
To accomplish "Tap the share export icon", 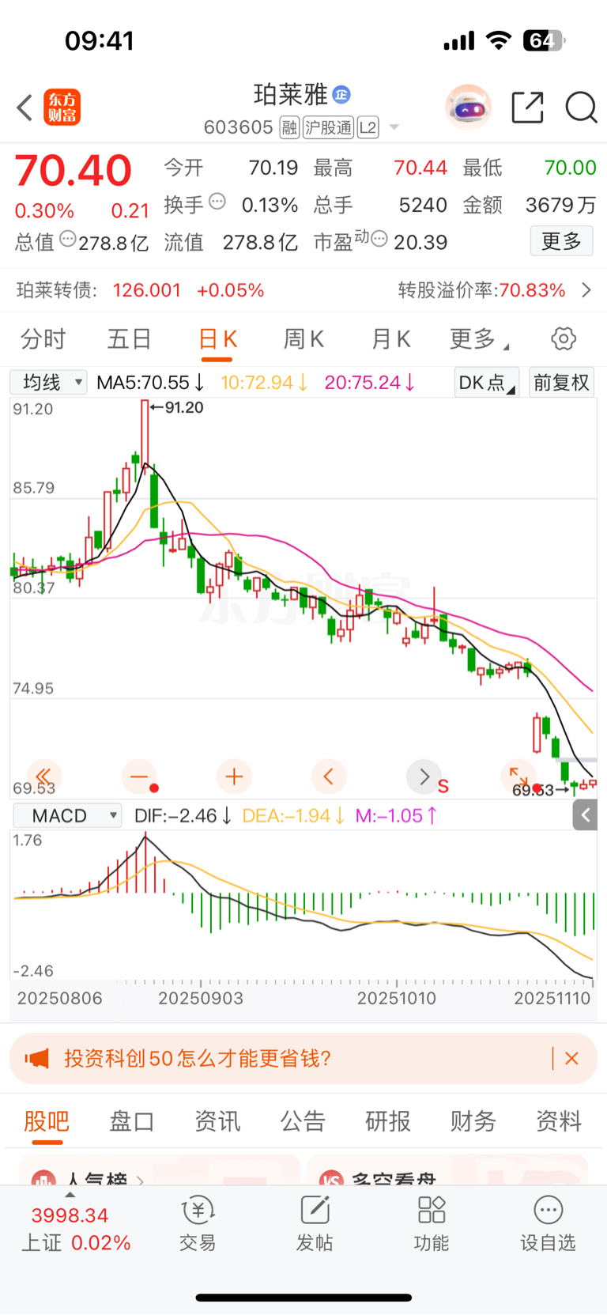I will point(527,108).
